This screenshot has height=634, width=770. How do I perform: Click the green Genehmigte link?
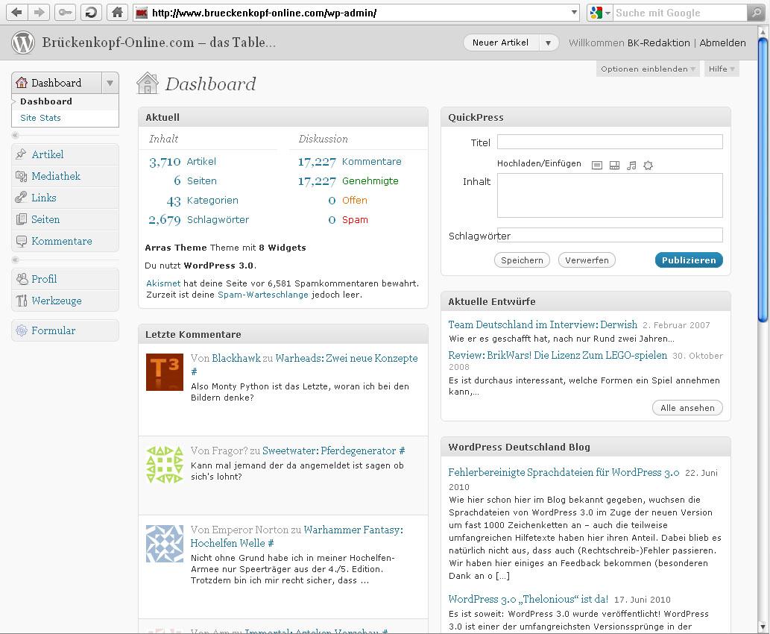pyautogui.click(x=370, y=181)
